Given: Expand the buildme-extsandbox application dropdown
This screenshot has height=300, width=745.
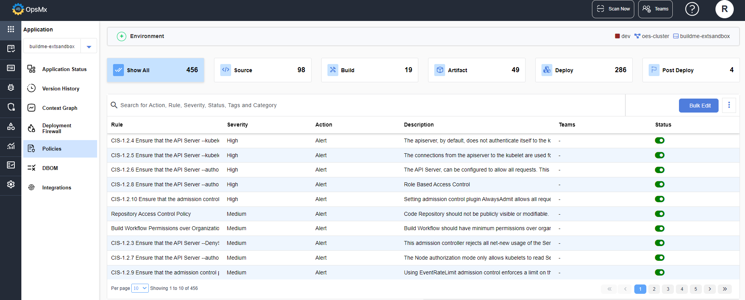Looking at the screenshot, I should 89,47.
